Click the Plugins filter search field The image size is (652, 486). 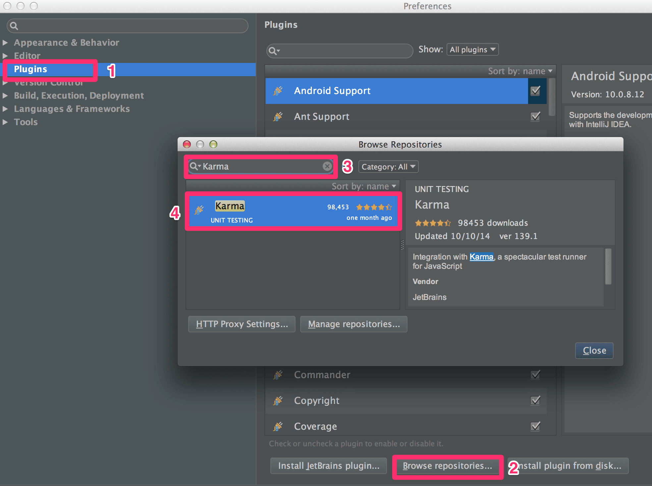click(340, 51)
